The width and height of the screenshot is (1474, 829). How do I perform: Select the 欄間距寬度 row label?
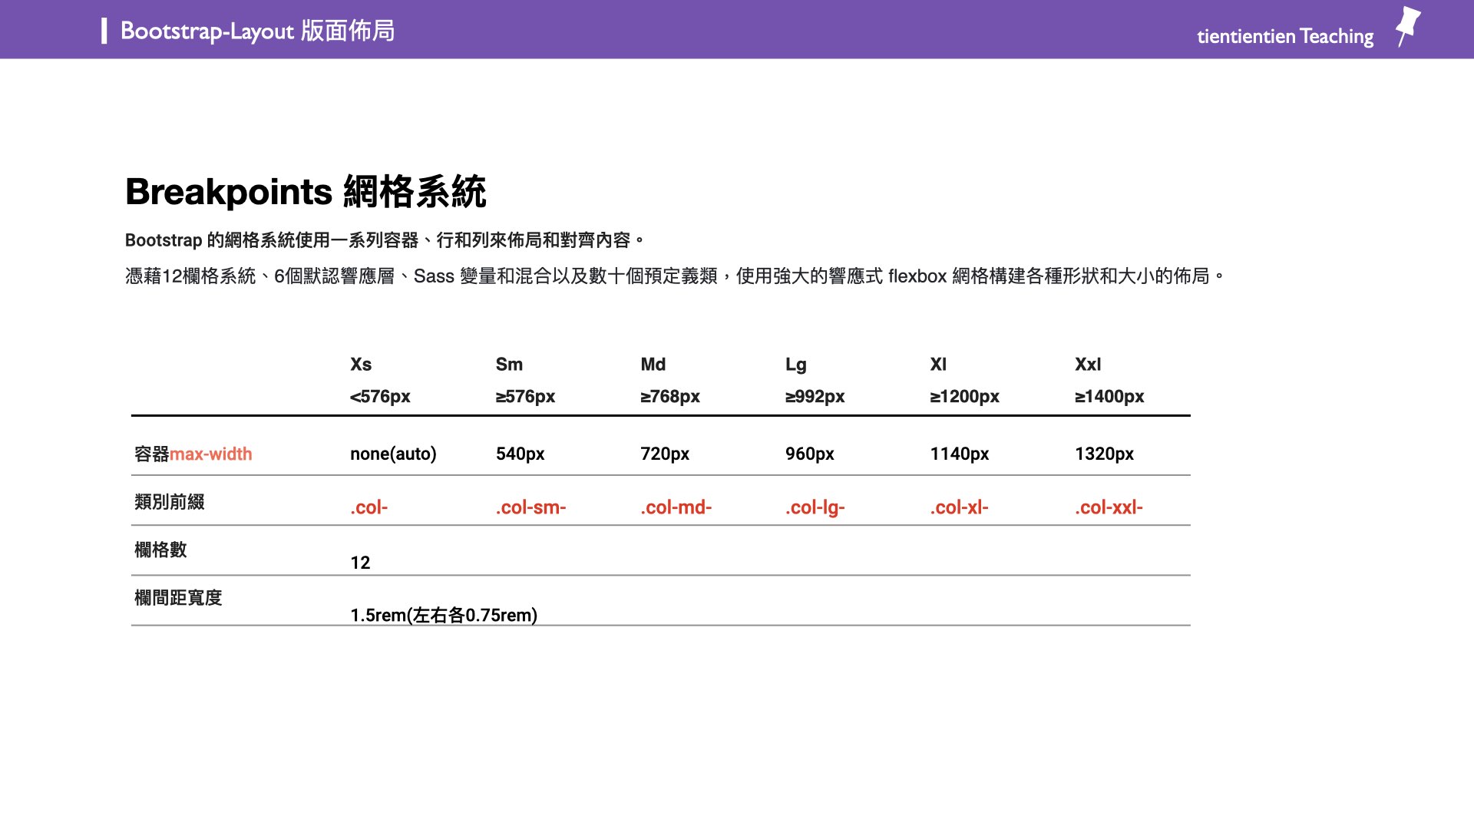(x=177, y=598)
